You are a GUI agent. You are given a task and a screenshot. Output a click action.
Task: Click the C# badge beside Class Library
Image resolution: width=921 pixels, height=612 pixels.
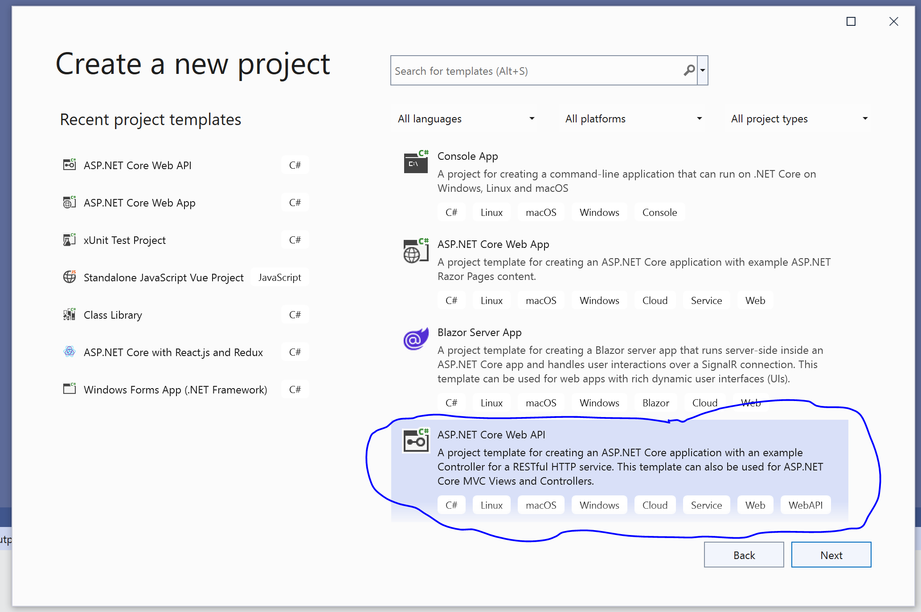tap(295, 315)
